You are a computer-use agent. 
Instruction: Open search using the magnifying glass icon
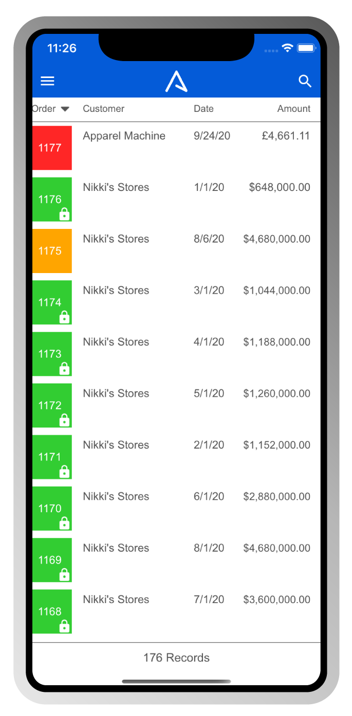[x=305, y=81]
